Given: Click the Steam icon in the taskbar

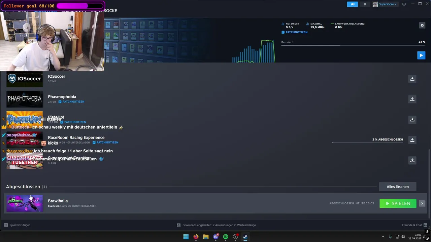Looking at the screenshot, I should pyautogui.click(x=245, y=237).
